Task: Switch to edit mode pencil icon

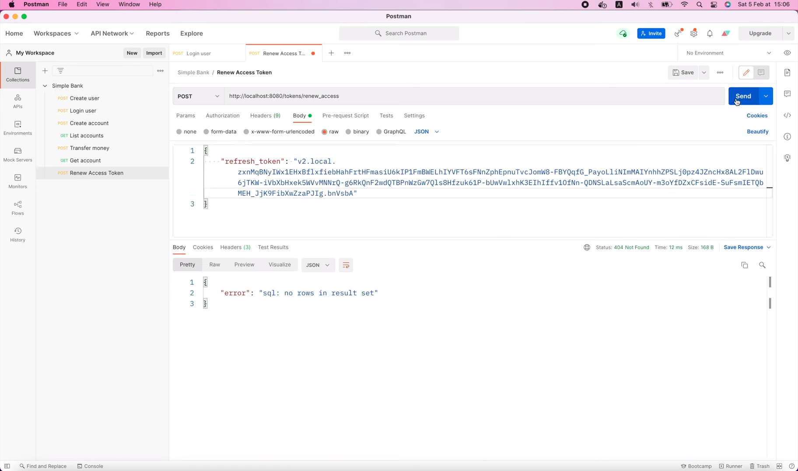Action: (x=746, y=73)
